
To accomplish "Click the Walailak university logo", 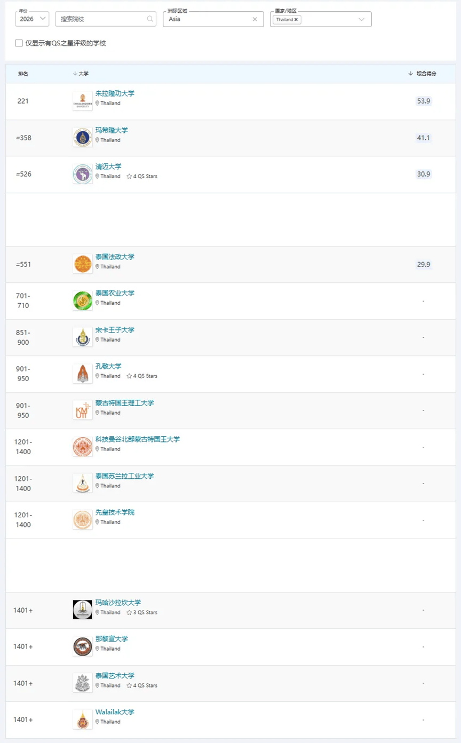I will point(82,720).
